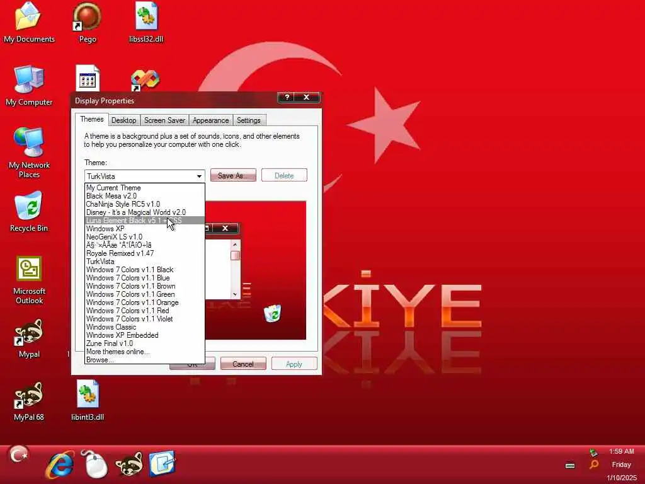Choose Windows 7 Colors v1.1 Blue

144,278
